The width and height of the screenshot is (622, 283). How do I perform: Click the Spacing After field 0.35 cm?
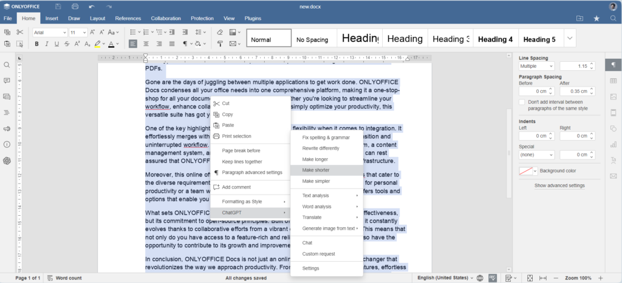[x=578, y=92]
